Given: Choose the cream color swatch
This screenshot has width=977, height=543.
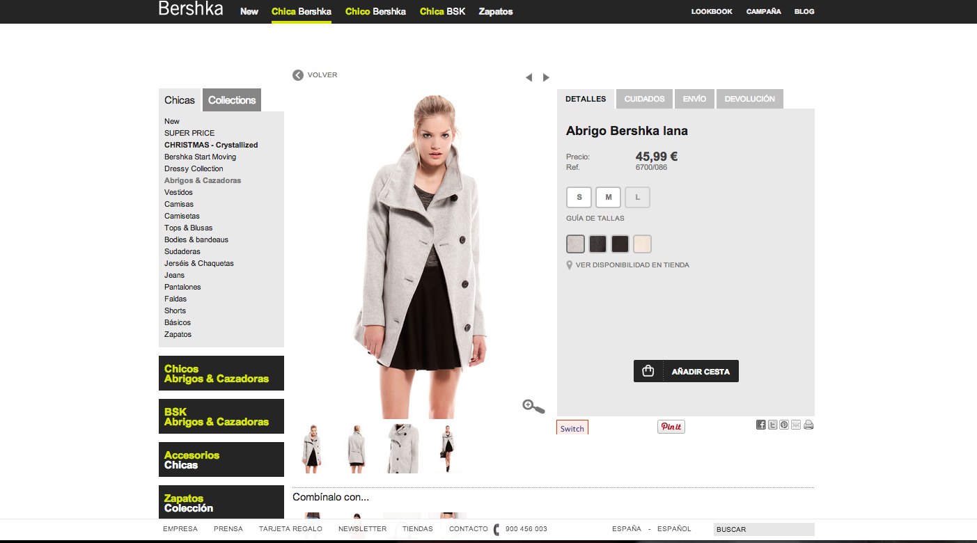Looking at the screenshot, I should (643, 244).
